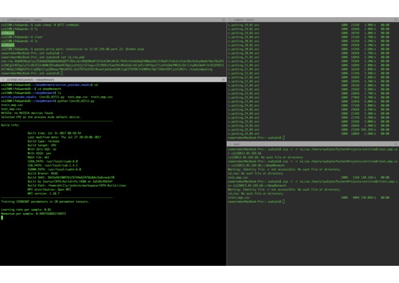The width and height of the screenshot is (399, 283).
Task: Click 'MPI distribution: Open MPI' line
Action: pyautogui.click(x=49, y=190)
